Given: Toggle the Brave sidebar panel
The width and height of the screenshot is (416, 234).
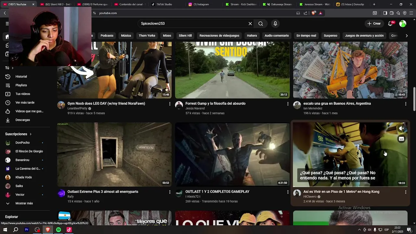Looking at the screenshot, I should point(385,13).
